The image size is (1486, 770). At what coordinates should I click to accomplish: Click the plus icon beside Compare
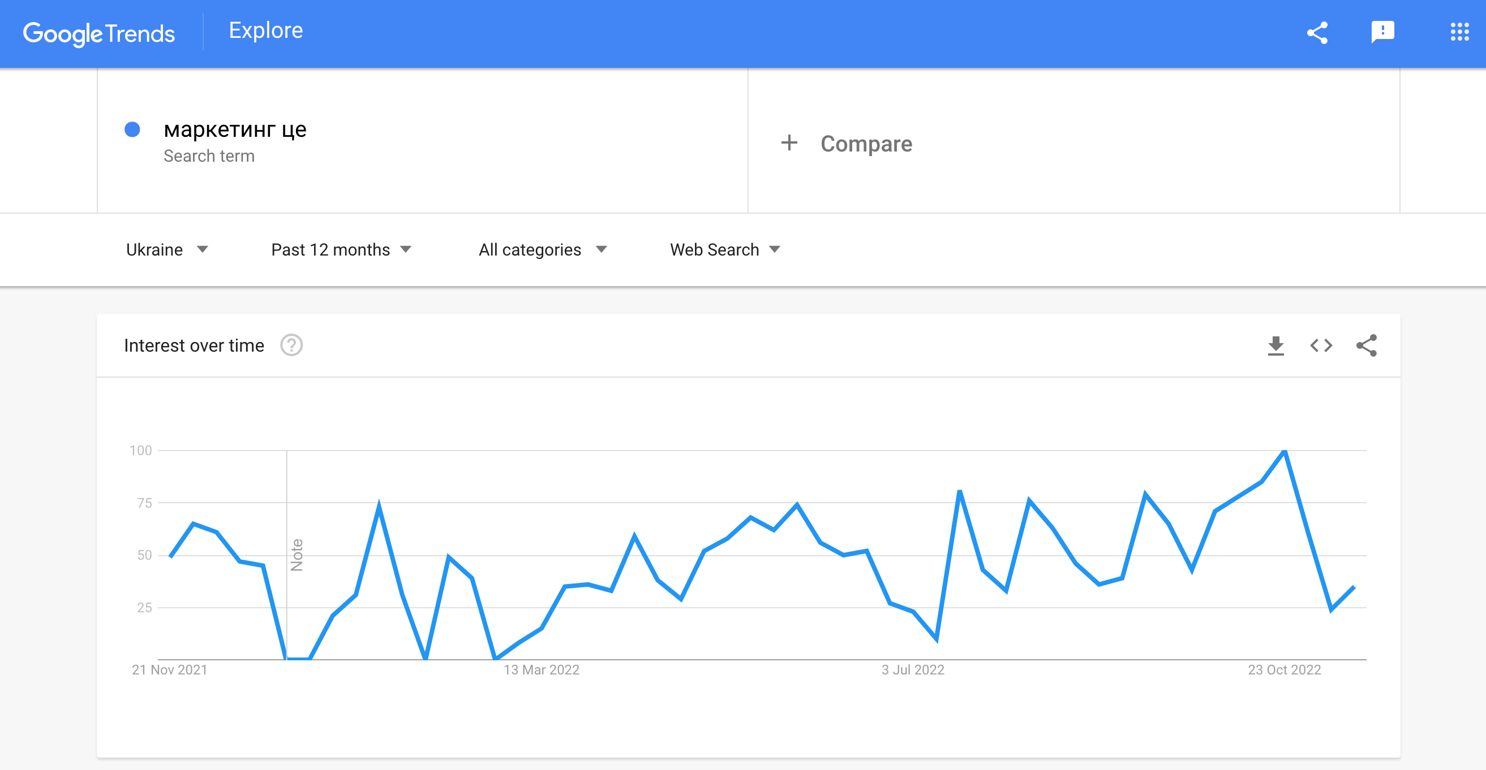pyautogui.click(x=789, y=143)
